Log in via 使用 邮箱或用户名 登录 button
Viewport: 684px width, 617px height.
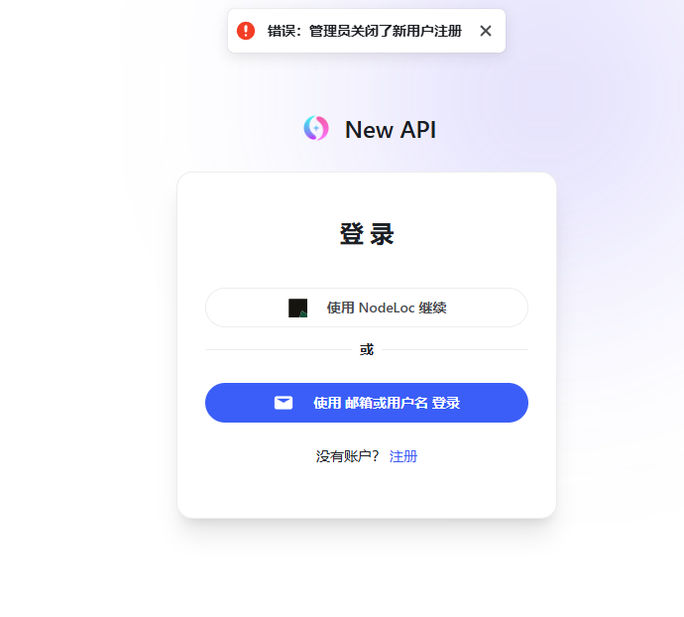coord(367,403)
